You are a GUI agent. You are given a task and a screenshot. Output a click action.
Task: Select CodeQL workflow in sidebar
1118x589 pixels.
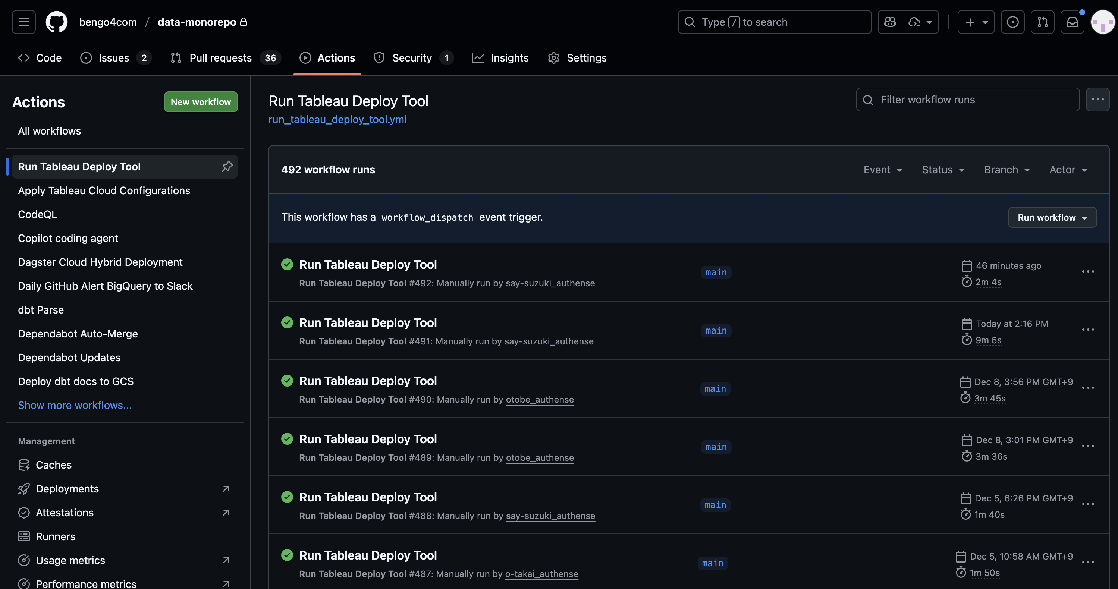coord(37,215)
